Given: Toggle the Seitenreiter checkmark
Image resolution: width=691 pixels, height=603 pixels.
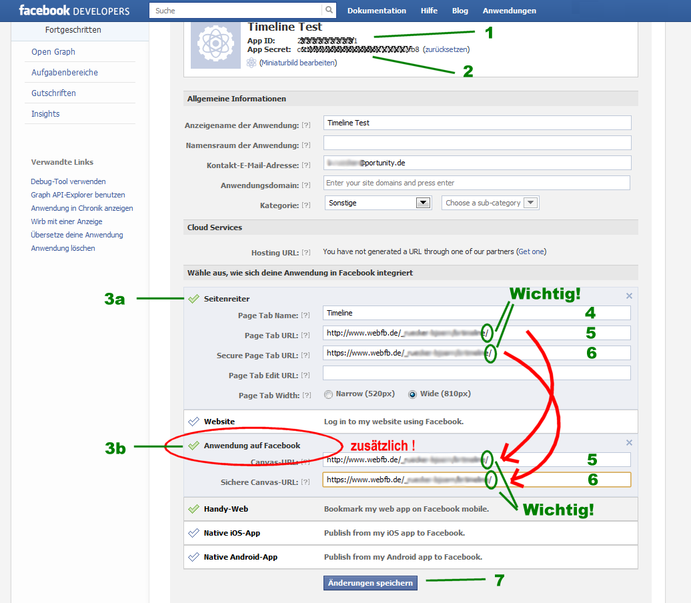Looking at the screenshot, I should point(194,299).
